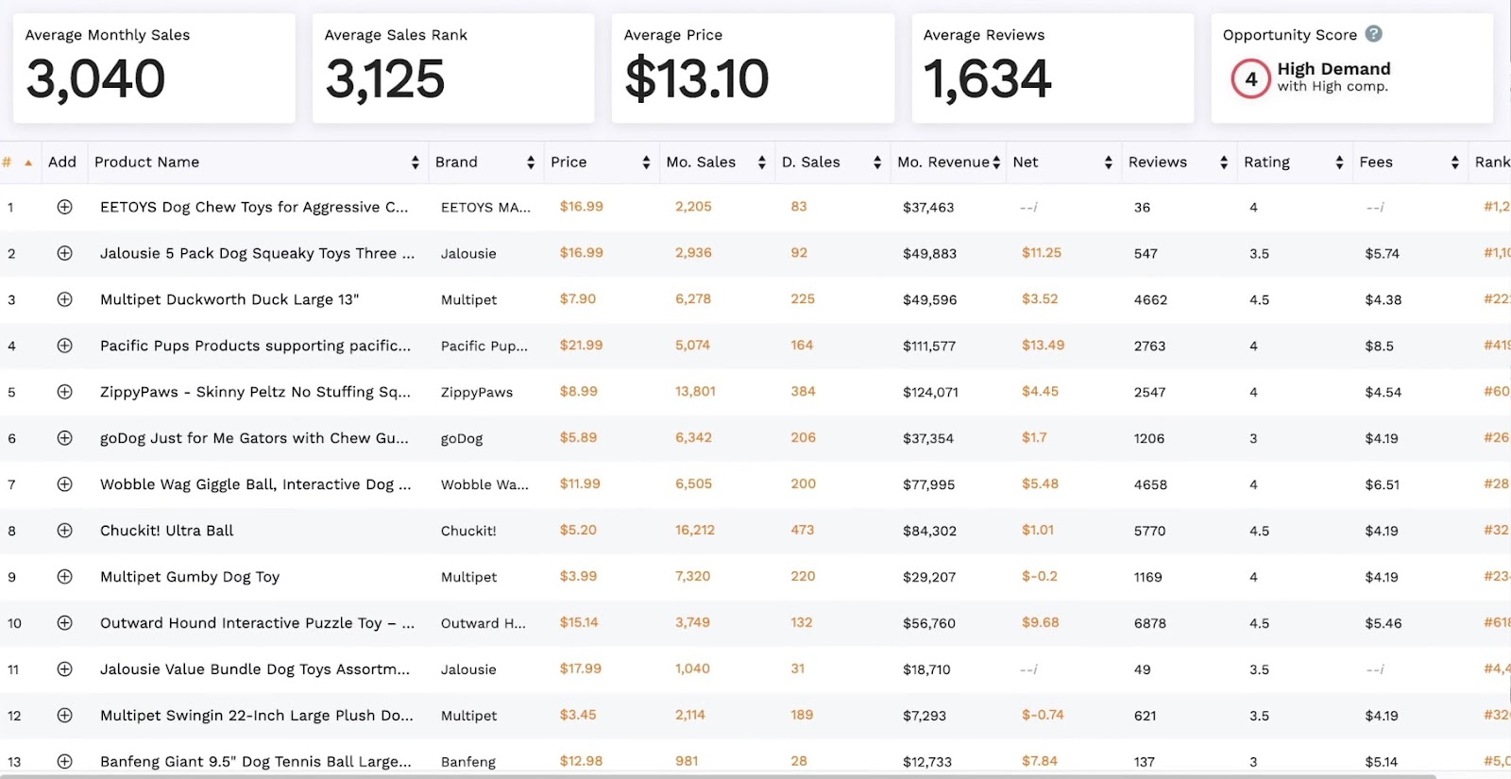Add Pacific Pups Products row plus icon
The height and width of the screenshot is (779, 1511).
[64, 346]
